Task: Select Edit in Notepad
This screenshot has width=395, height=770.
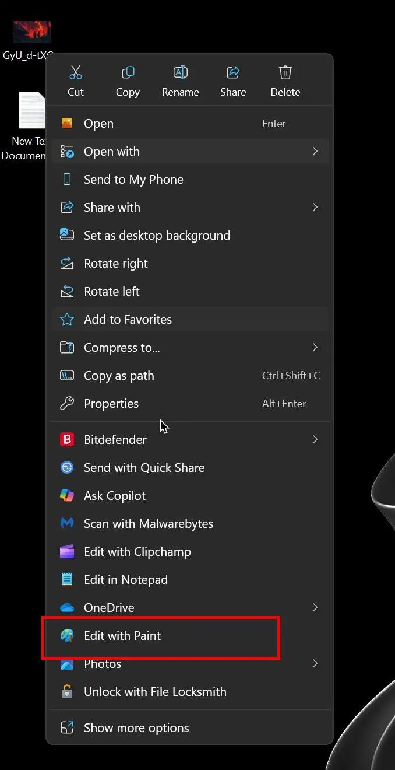Action: coord(190,580)
